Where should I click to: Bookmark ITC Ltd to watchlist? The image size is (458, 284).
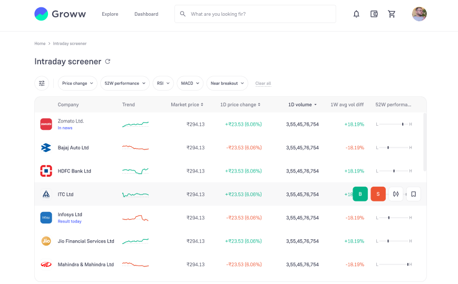click(414, 194)
